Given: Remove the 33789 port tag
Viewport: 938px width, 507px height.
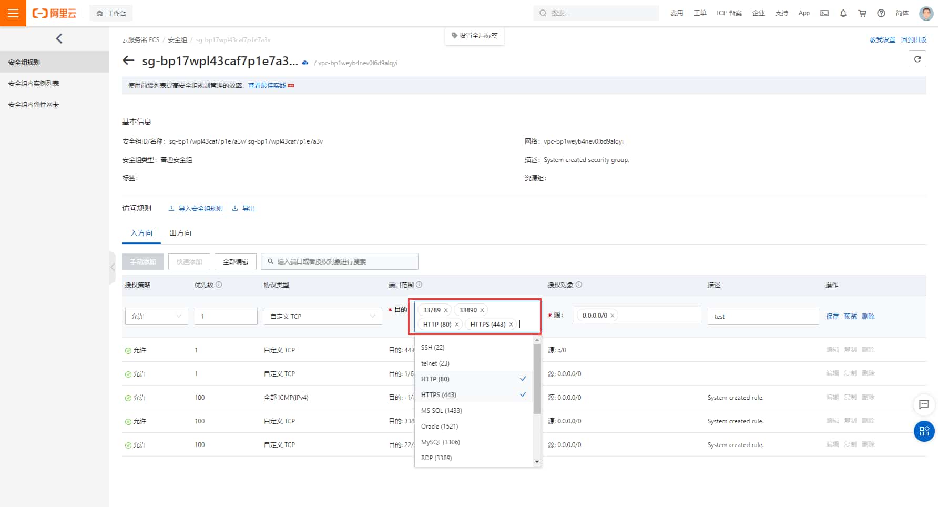Looking at the screenshot, I should click(446, 310).
